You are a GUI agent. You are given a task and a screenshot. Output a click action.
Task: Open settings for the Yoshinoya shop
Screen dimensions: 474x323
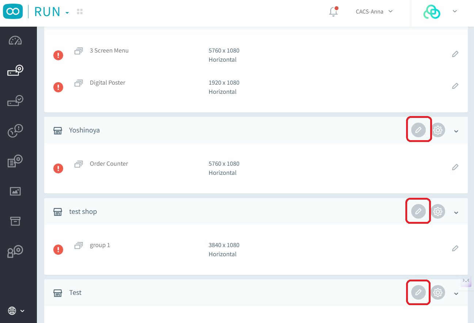point(438,130)
